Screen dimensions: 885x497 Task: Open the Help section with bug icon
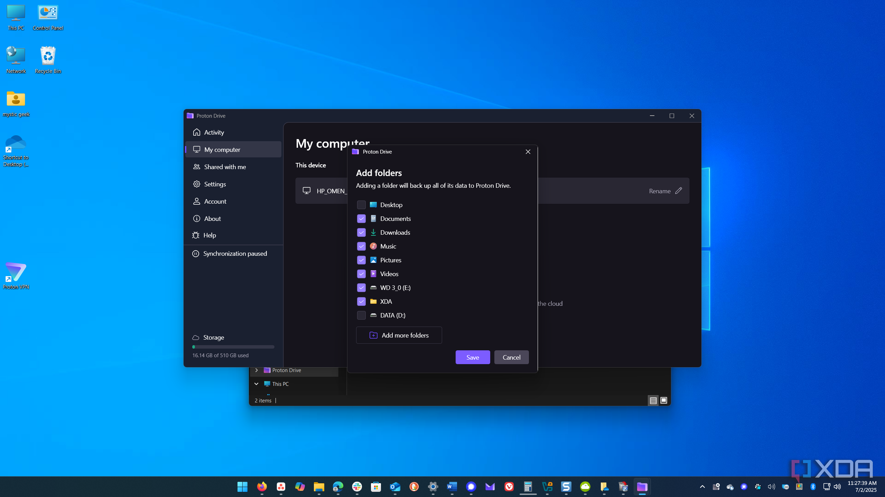(x=233, y=235)
